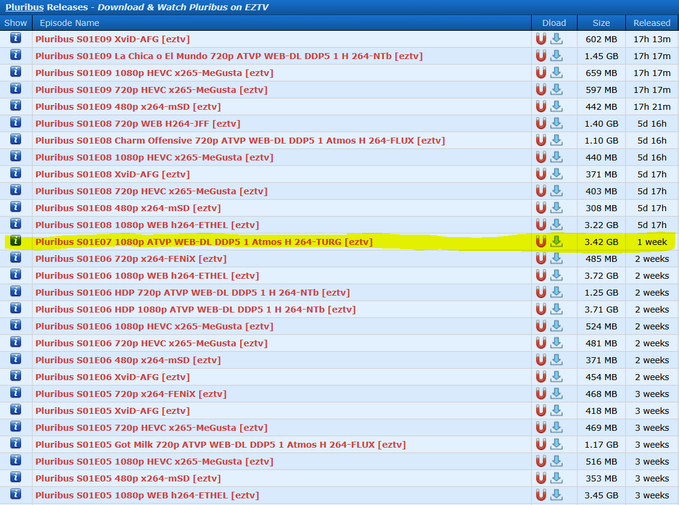Select the 602 MB size cell

tap(601, 39)
